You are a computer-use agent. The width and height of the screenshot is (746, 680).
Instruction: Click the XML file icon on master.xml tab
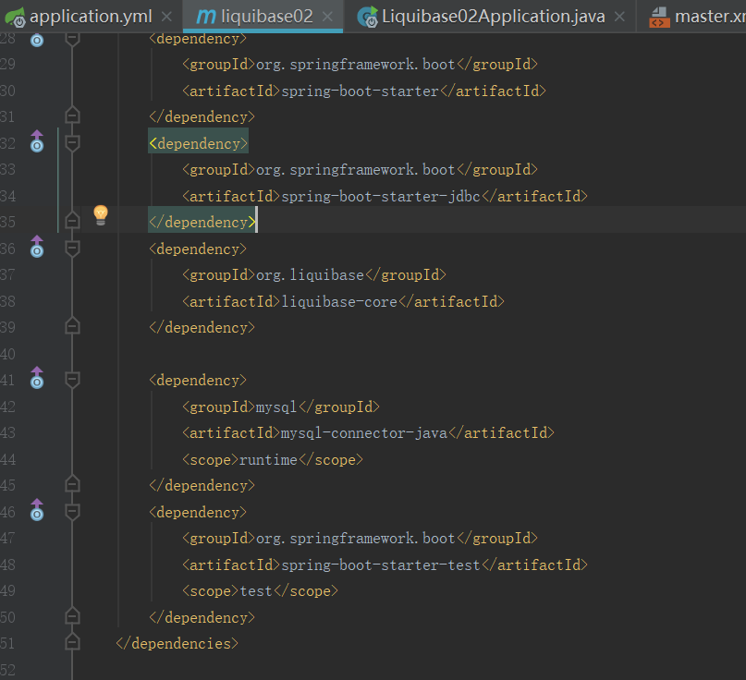[659, 18]
